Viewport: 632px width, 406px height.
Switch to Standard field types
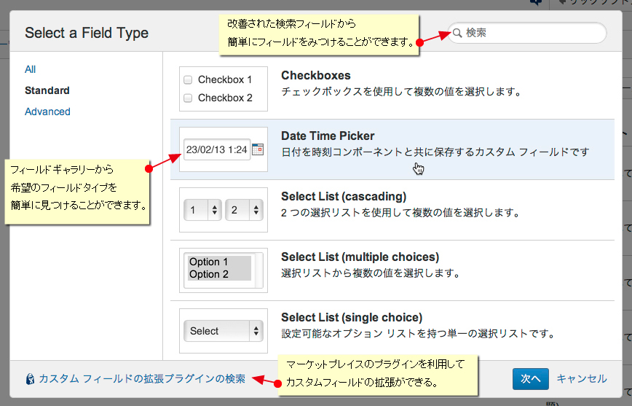click(x=47, y=90)
